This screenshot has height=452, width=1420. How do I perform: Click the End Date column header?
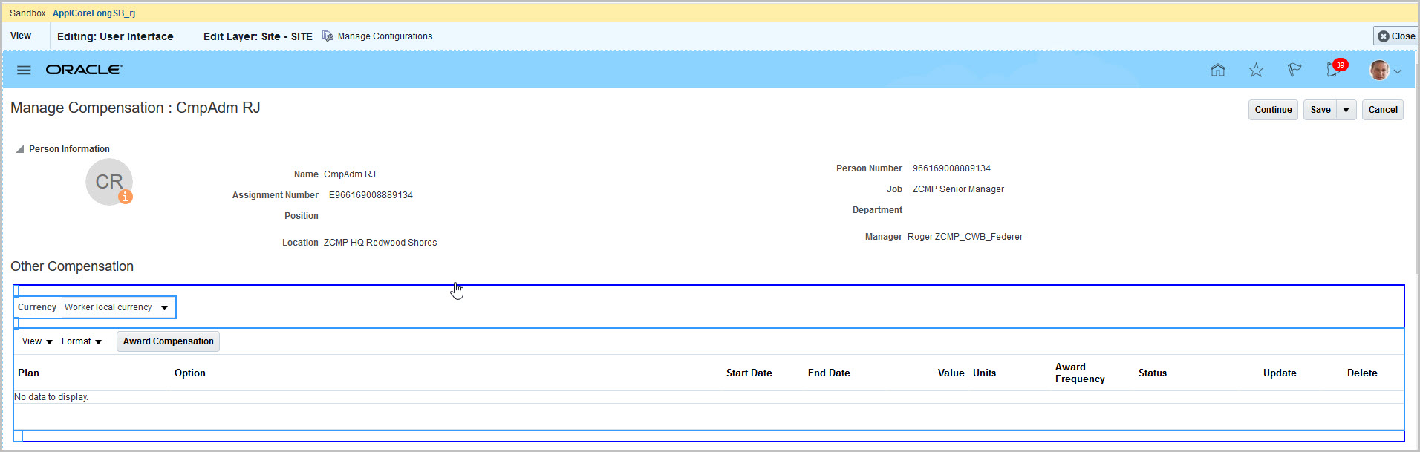829,373
